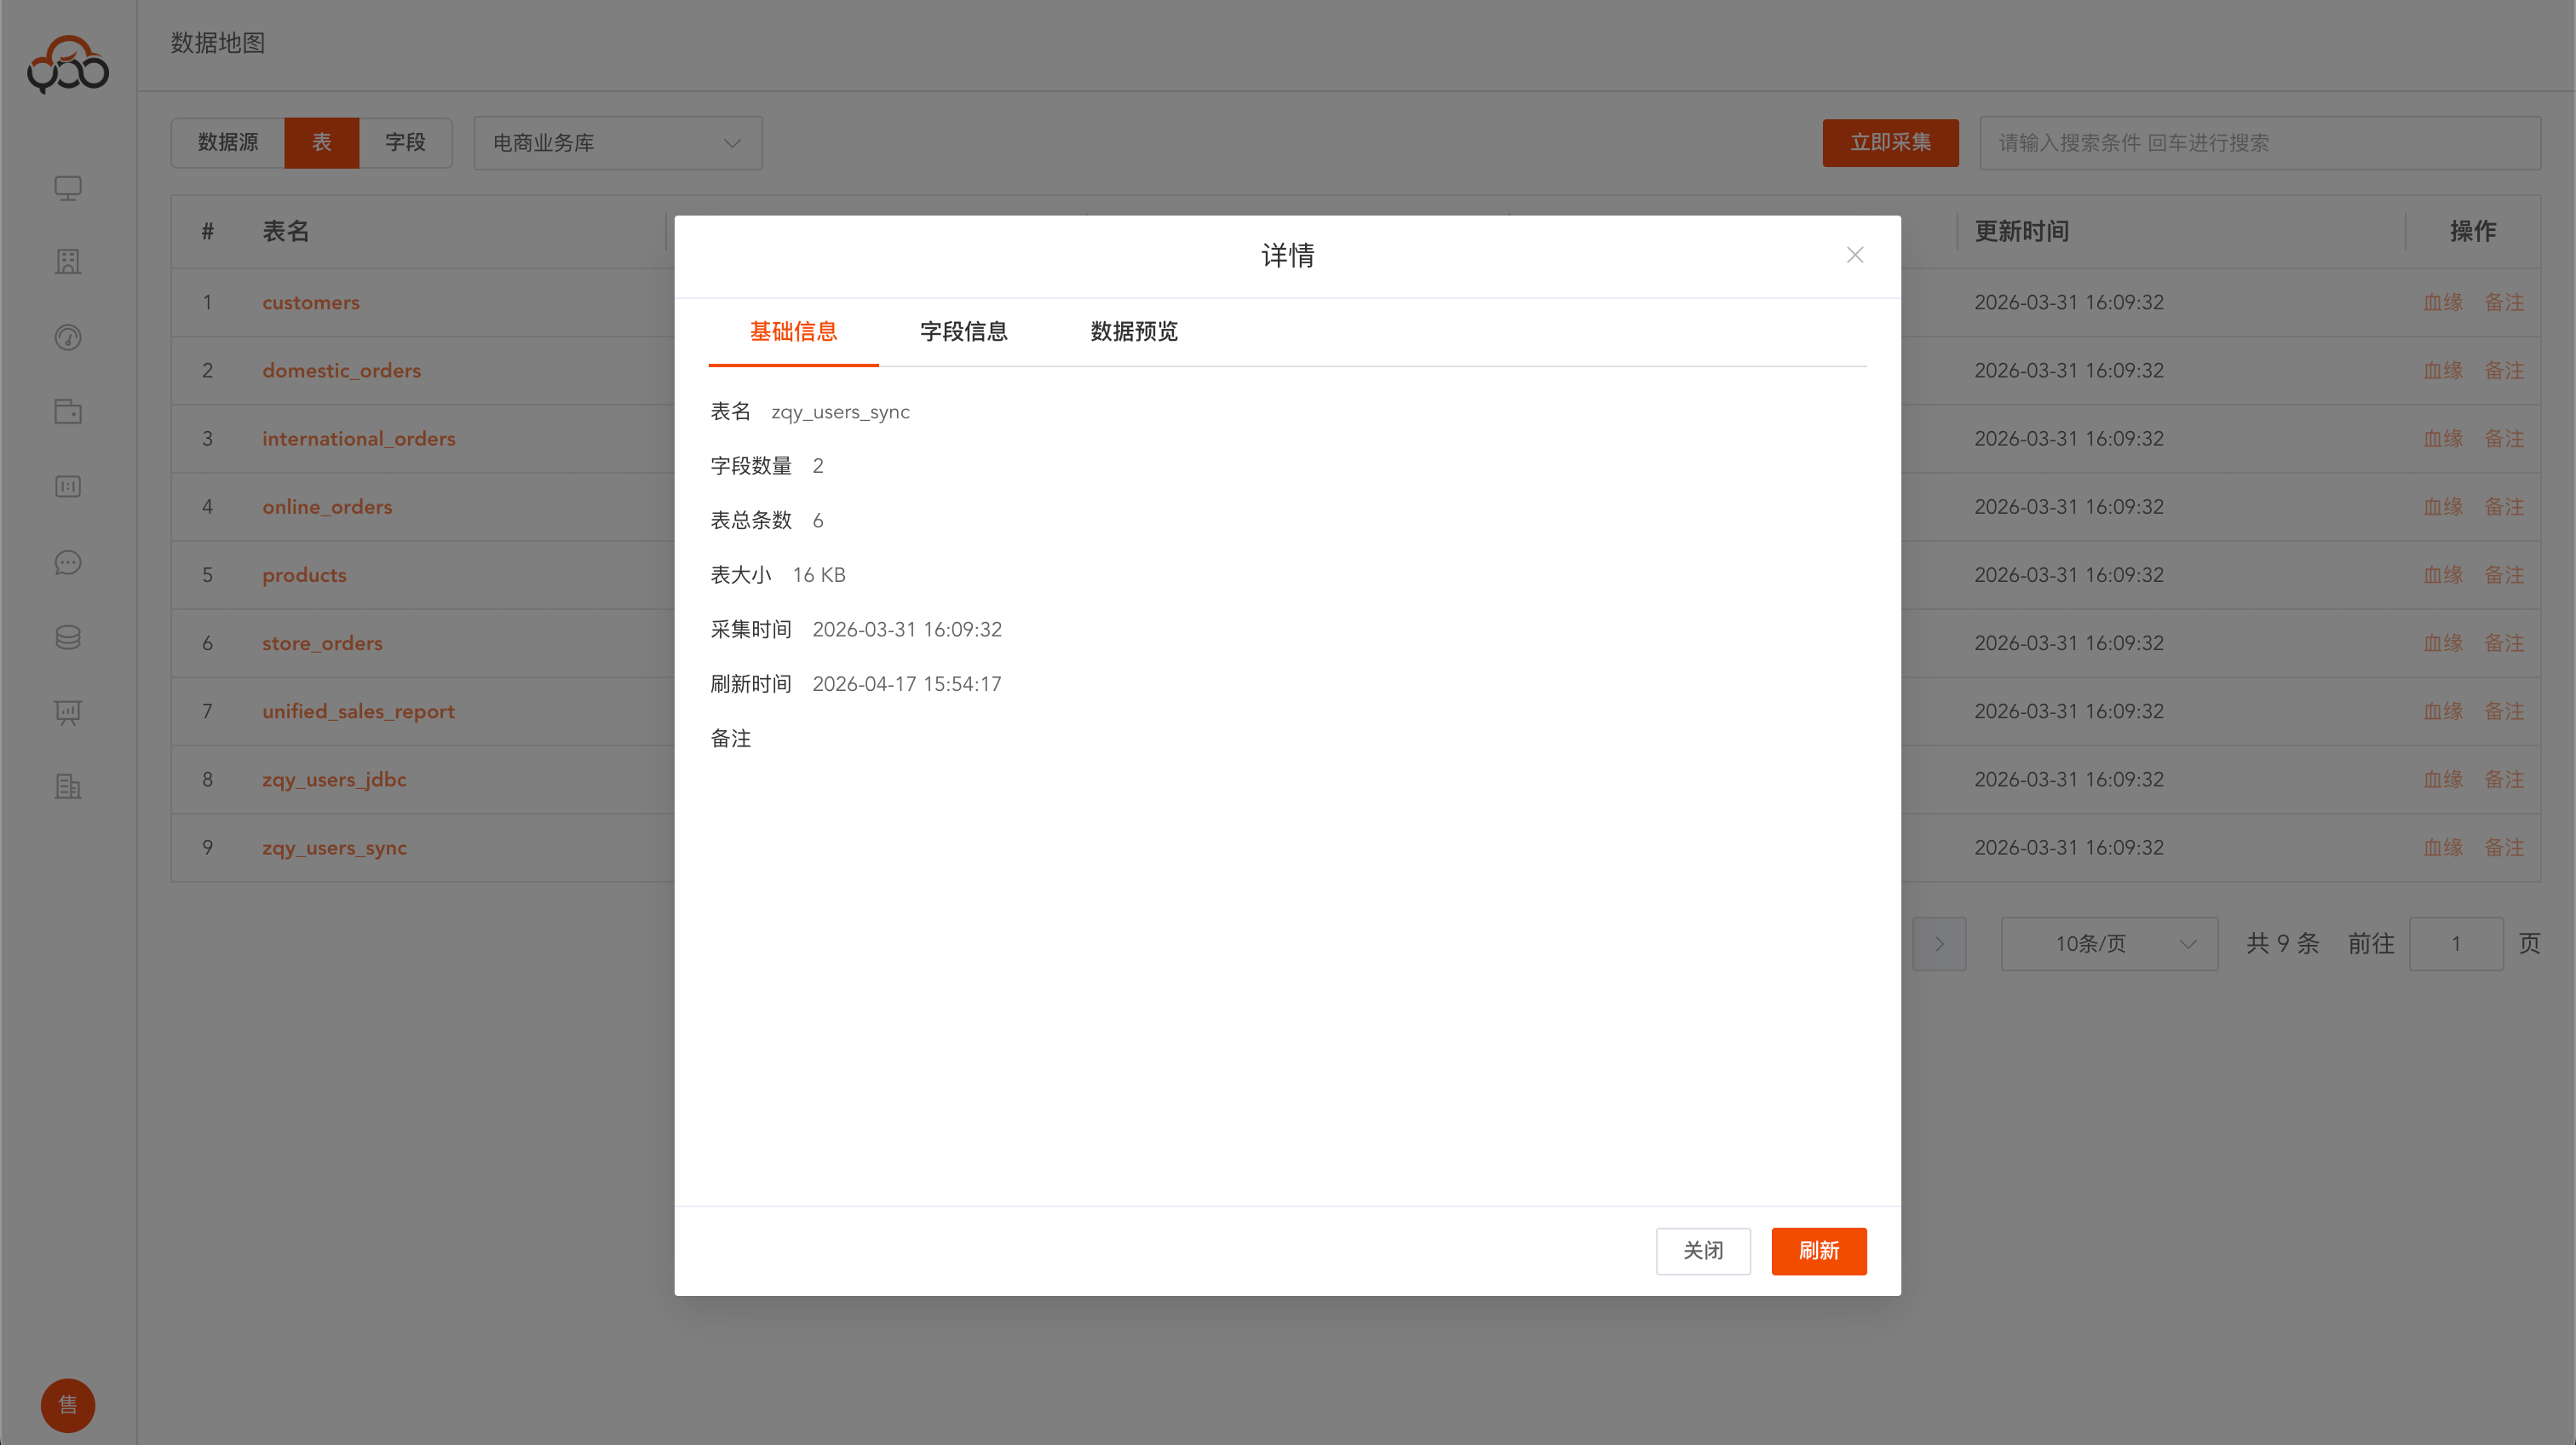Open the building icon in sidebar
The height and width of the screenshot is (1445, 2576).
[x=67, y=262]
